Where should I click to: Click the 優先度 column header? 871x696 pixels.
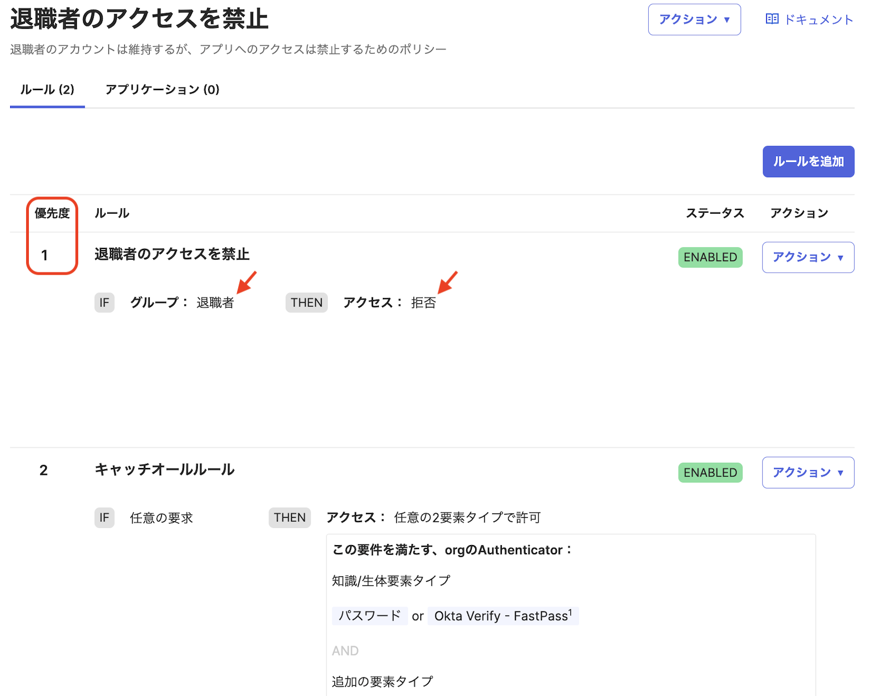(52, 213)
